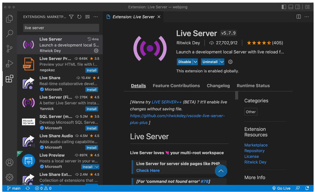Select the Other category tag
The width and height of the screenshot is (315, 192).
pos(251,112)
